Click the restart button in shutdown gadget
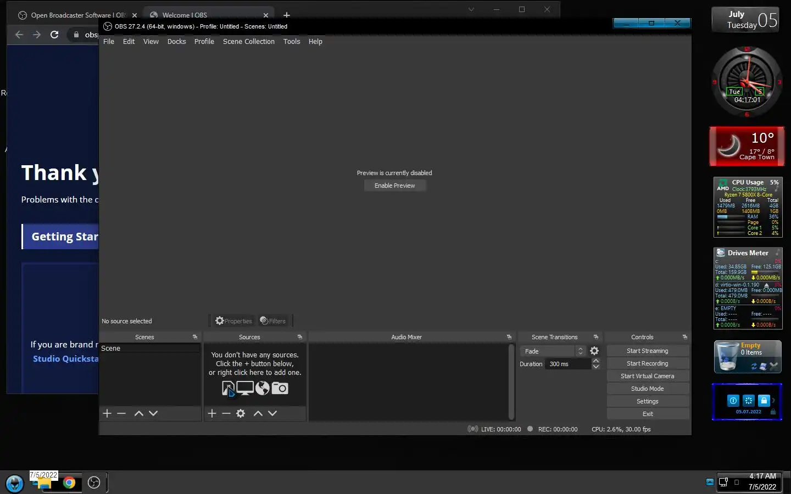The height and width of the screenshot is (494, 791). 748,401
